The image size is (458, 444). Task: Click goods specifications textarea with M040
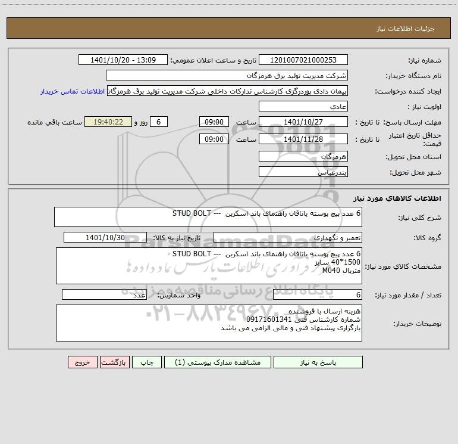[209, 266]
